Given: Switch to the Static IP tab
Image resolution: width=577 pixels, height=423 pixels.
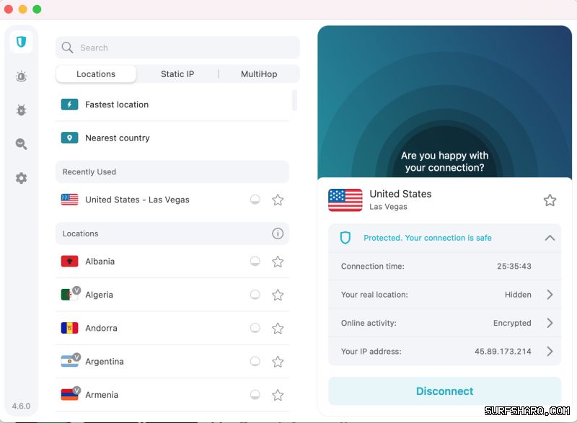Looking at the screenshot, I should [x=177, y=74].
